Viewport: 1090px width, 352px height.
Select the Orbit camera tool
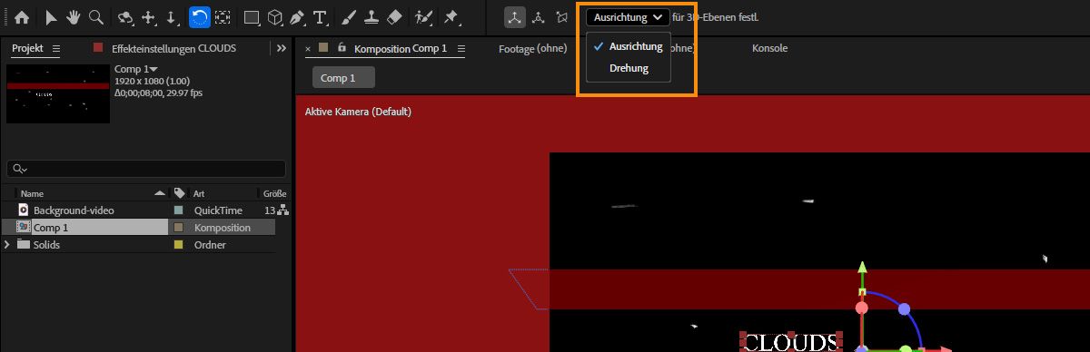(x=125, y=17)
